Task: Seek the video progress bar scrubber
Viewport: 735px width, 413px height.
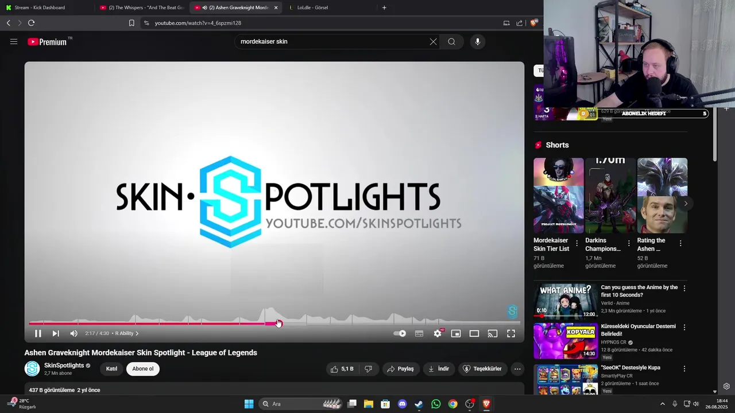Action: (x=278, y=324)
